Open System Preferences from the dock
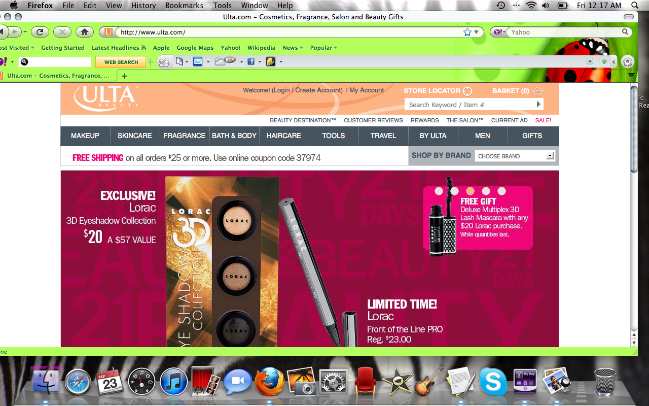649x406 pixels. [333, 382]
